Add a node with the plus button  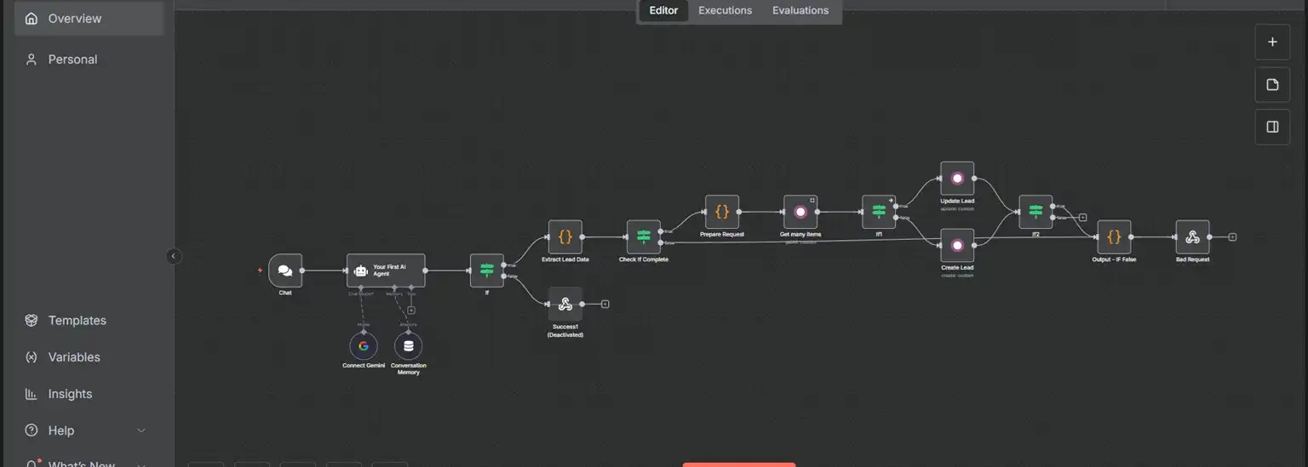click(x=1272, y=42)
